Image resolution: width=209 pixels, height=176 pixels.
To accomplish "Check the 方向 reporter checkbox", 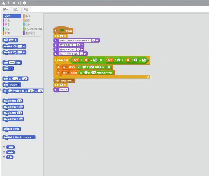I will [x=4, y=157].
